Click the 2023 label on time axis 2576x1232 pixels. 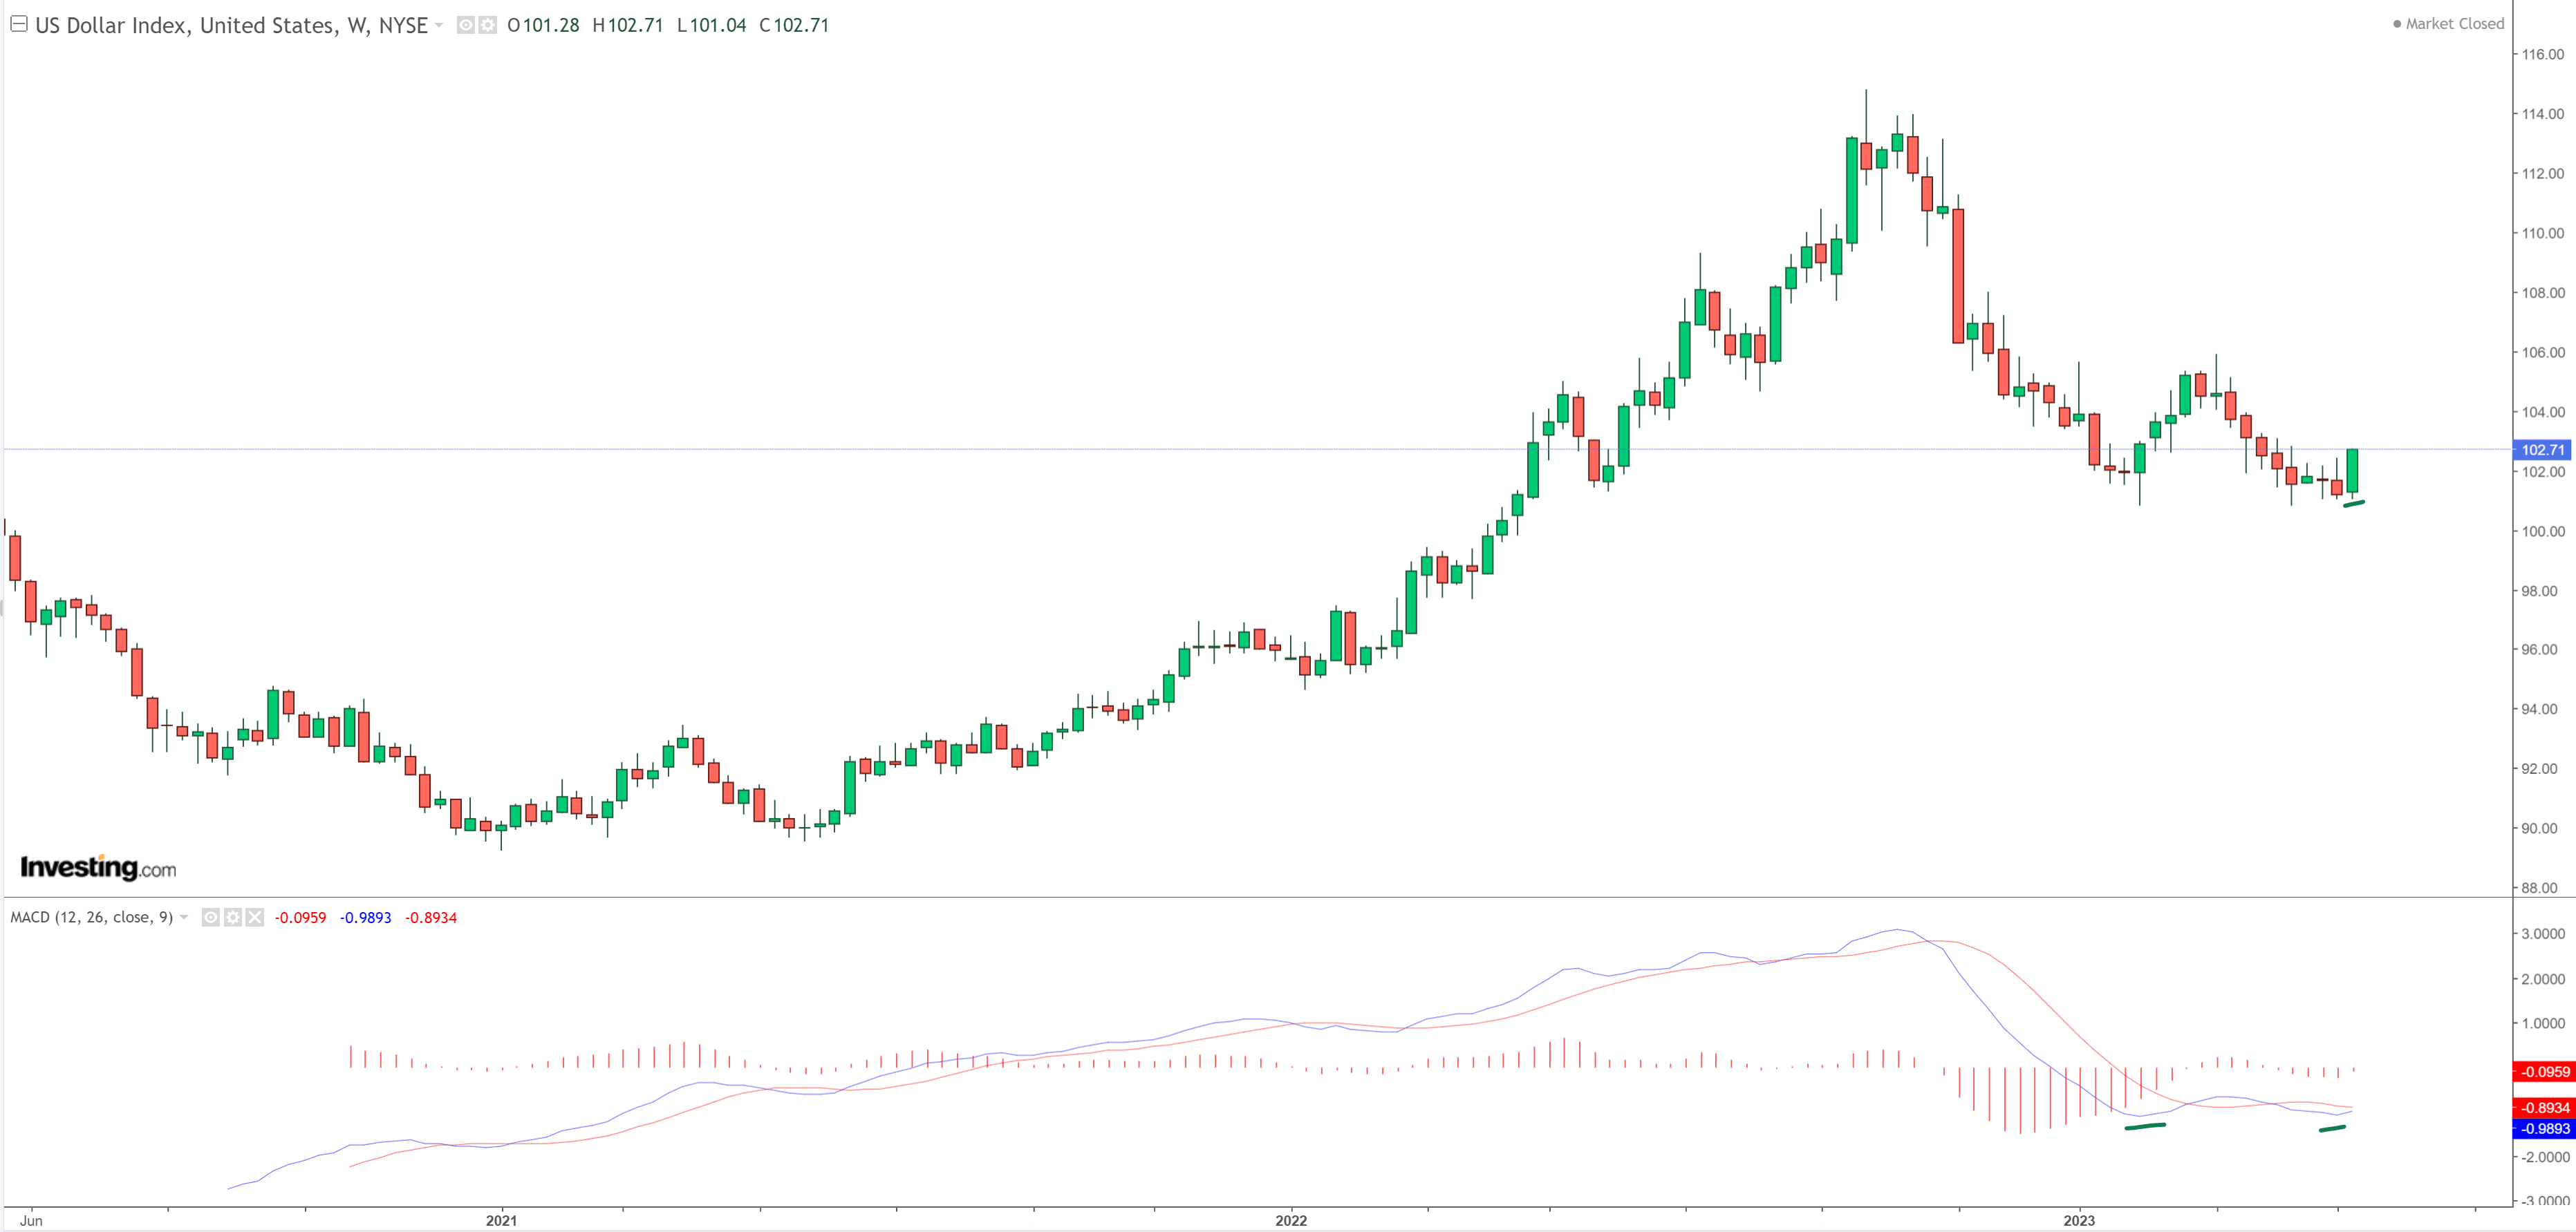[2079, 1220]
